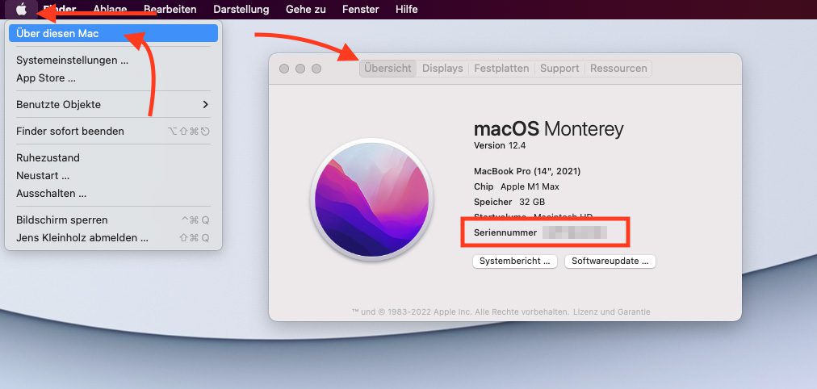Expand the 'Benutzte Objekte' submenu
The height and width of the screenshot is (389, 817).
[113, 104]
